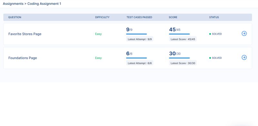
Task: Select Latest Attempt : 9/9 badge
Action: point(140,39)
